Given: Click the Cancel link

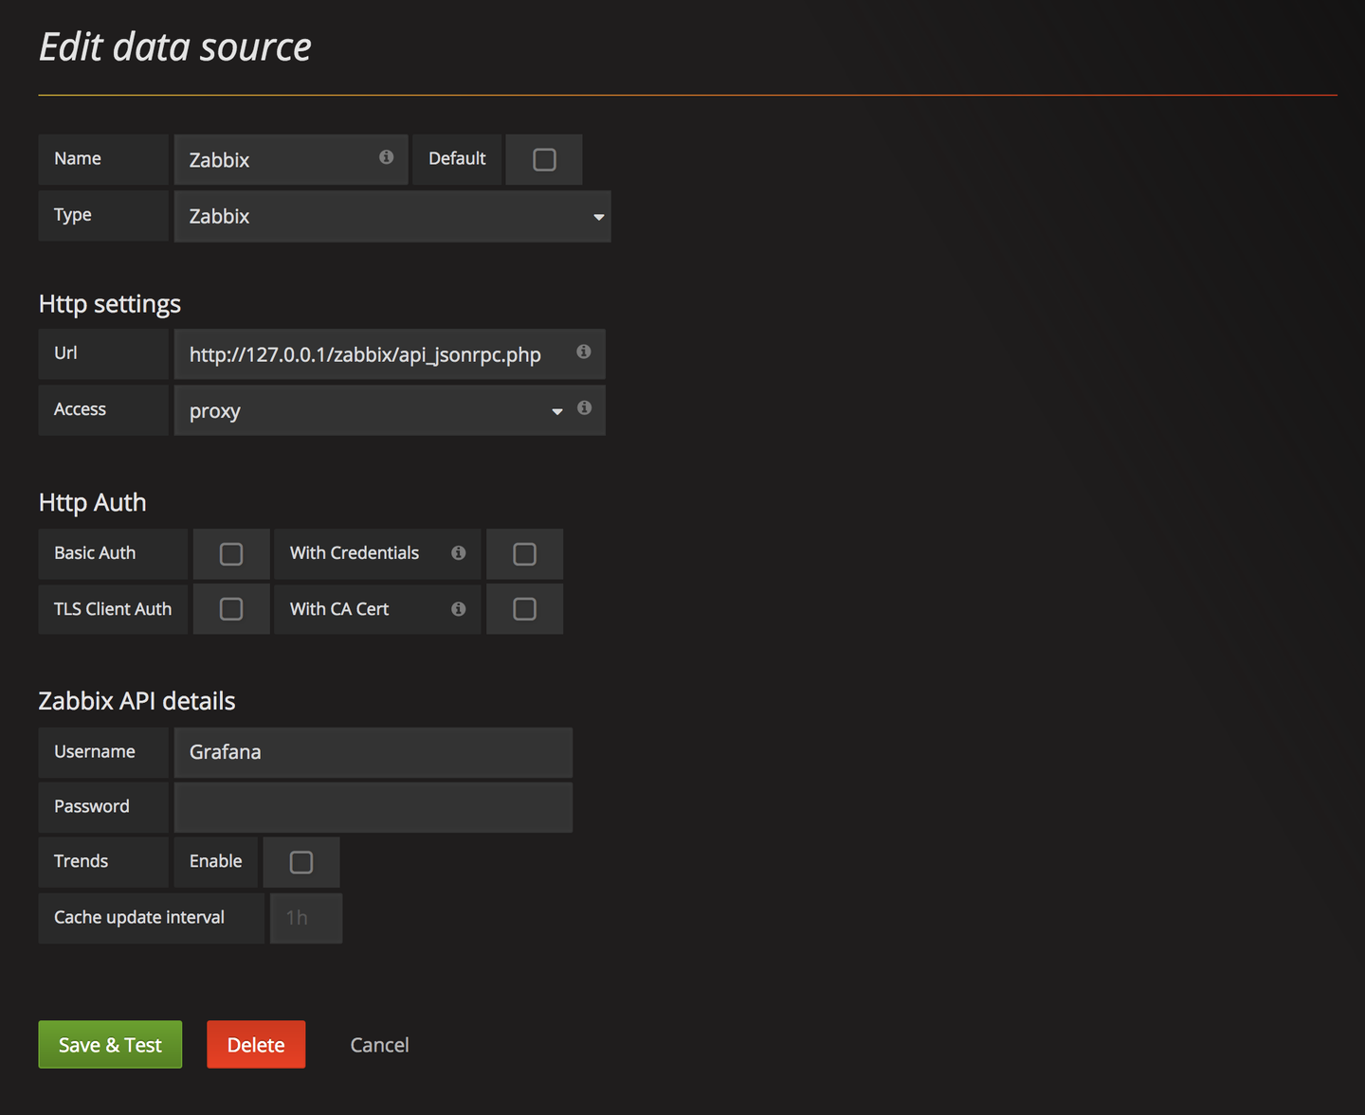Looking at the screenshot, I should tap(379, 1045).
